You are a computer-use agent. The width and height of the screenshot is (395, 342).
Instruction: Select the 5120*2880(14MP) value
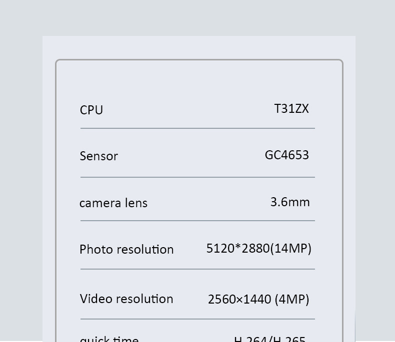coord(258,248)
